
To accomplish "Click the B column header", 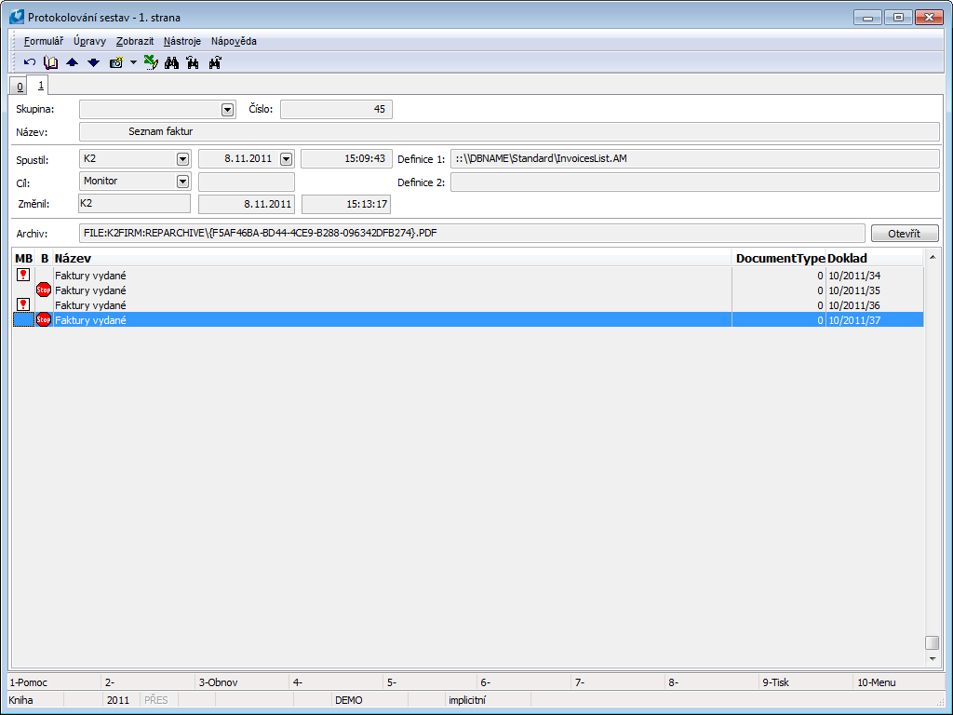I will point(45,259).
